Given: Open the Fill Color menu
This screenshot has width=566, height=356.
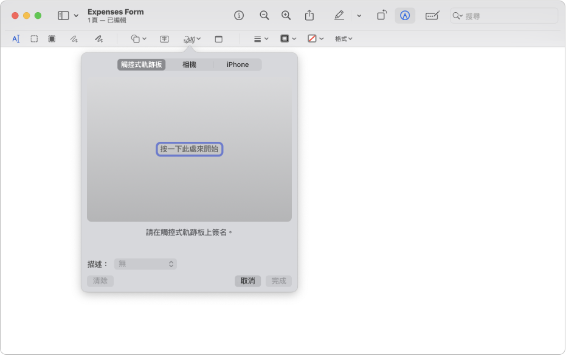Looking at the screenshot, I should coord(316,38).
